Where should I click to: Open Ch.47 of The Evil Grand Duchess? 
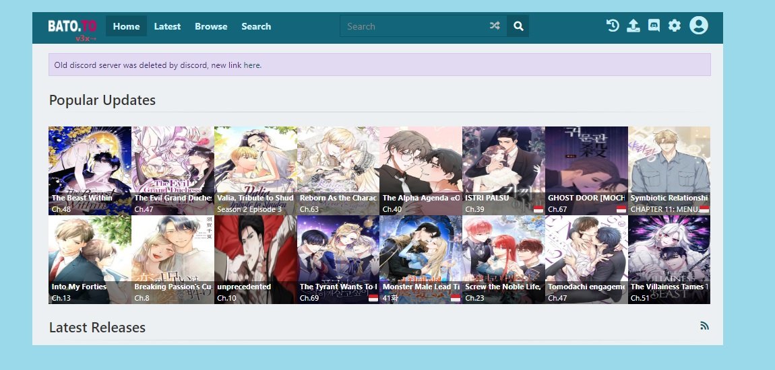[x=144, y=209]
